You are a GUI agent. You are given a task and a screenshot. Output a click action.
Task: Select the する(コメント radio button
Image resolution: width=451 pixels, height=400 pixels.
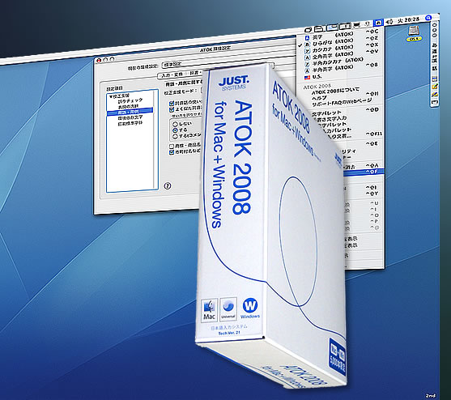pos(175,136)
